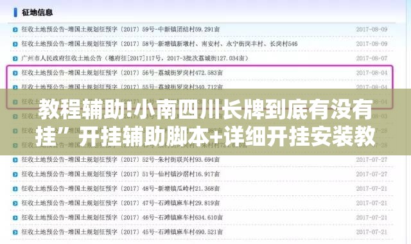Viewport: 411px width, 244px height.
Task: Click the bullet icon beside the 47号 notice
Action: [15, 203]
